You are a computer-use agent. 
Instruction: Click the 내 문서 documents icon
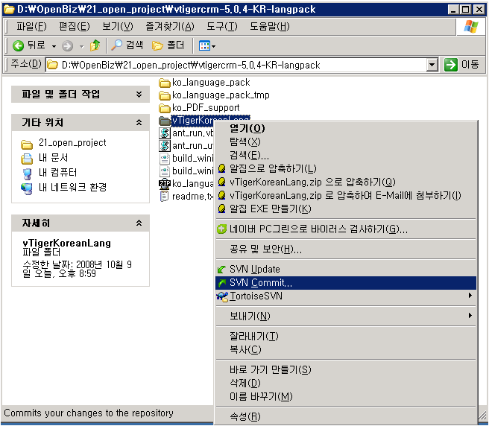[x=27, y=159]
